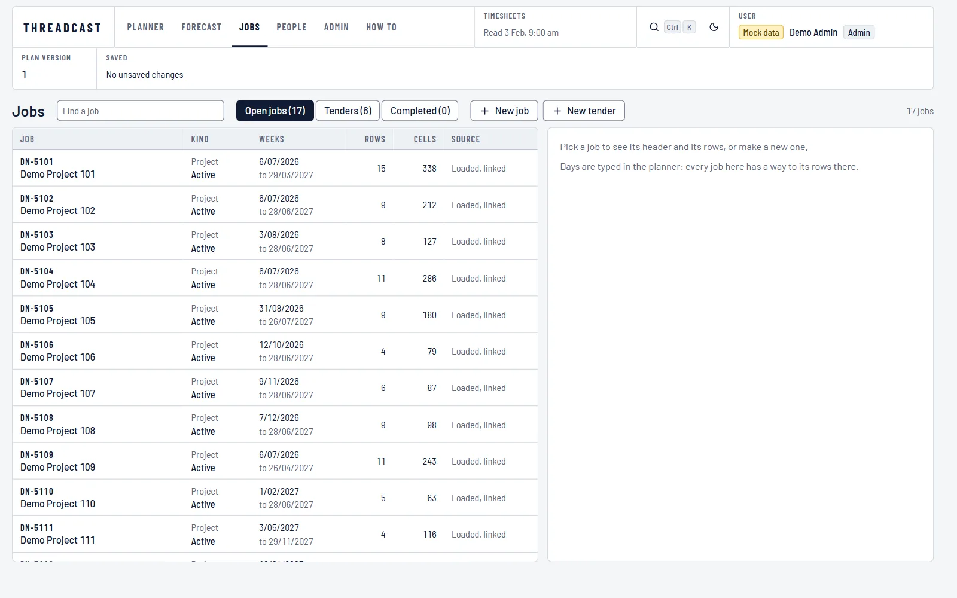Screen dimensions: 957x598
Task: Pick job DN-5105
Action: click(275, 315)
